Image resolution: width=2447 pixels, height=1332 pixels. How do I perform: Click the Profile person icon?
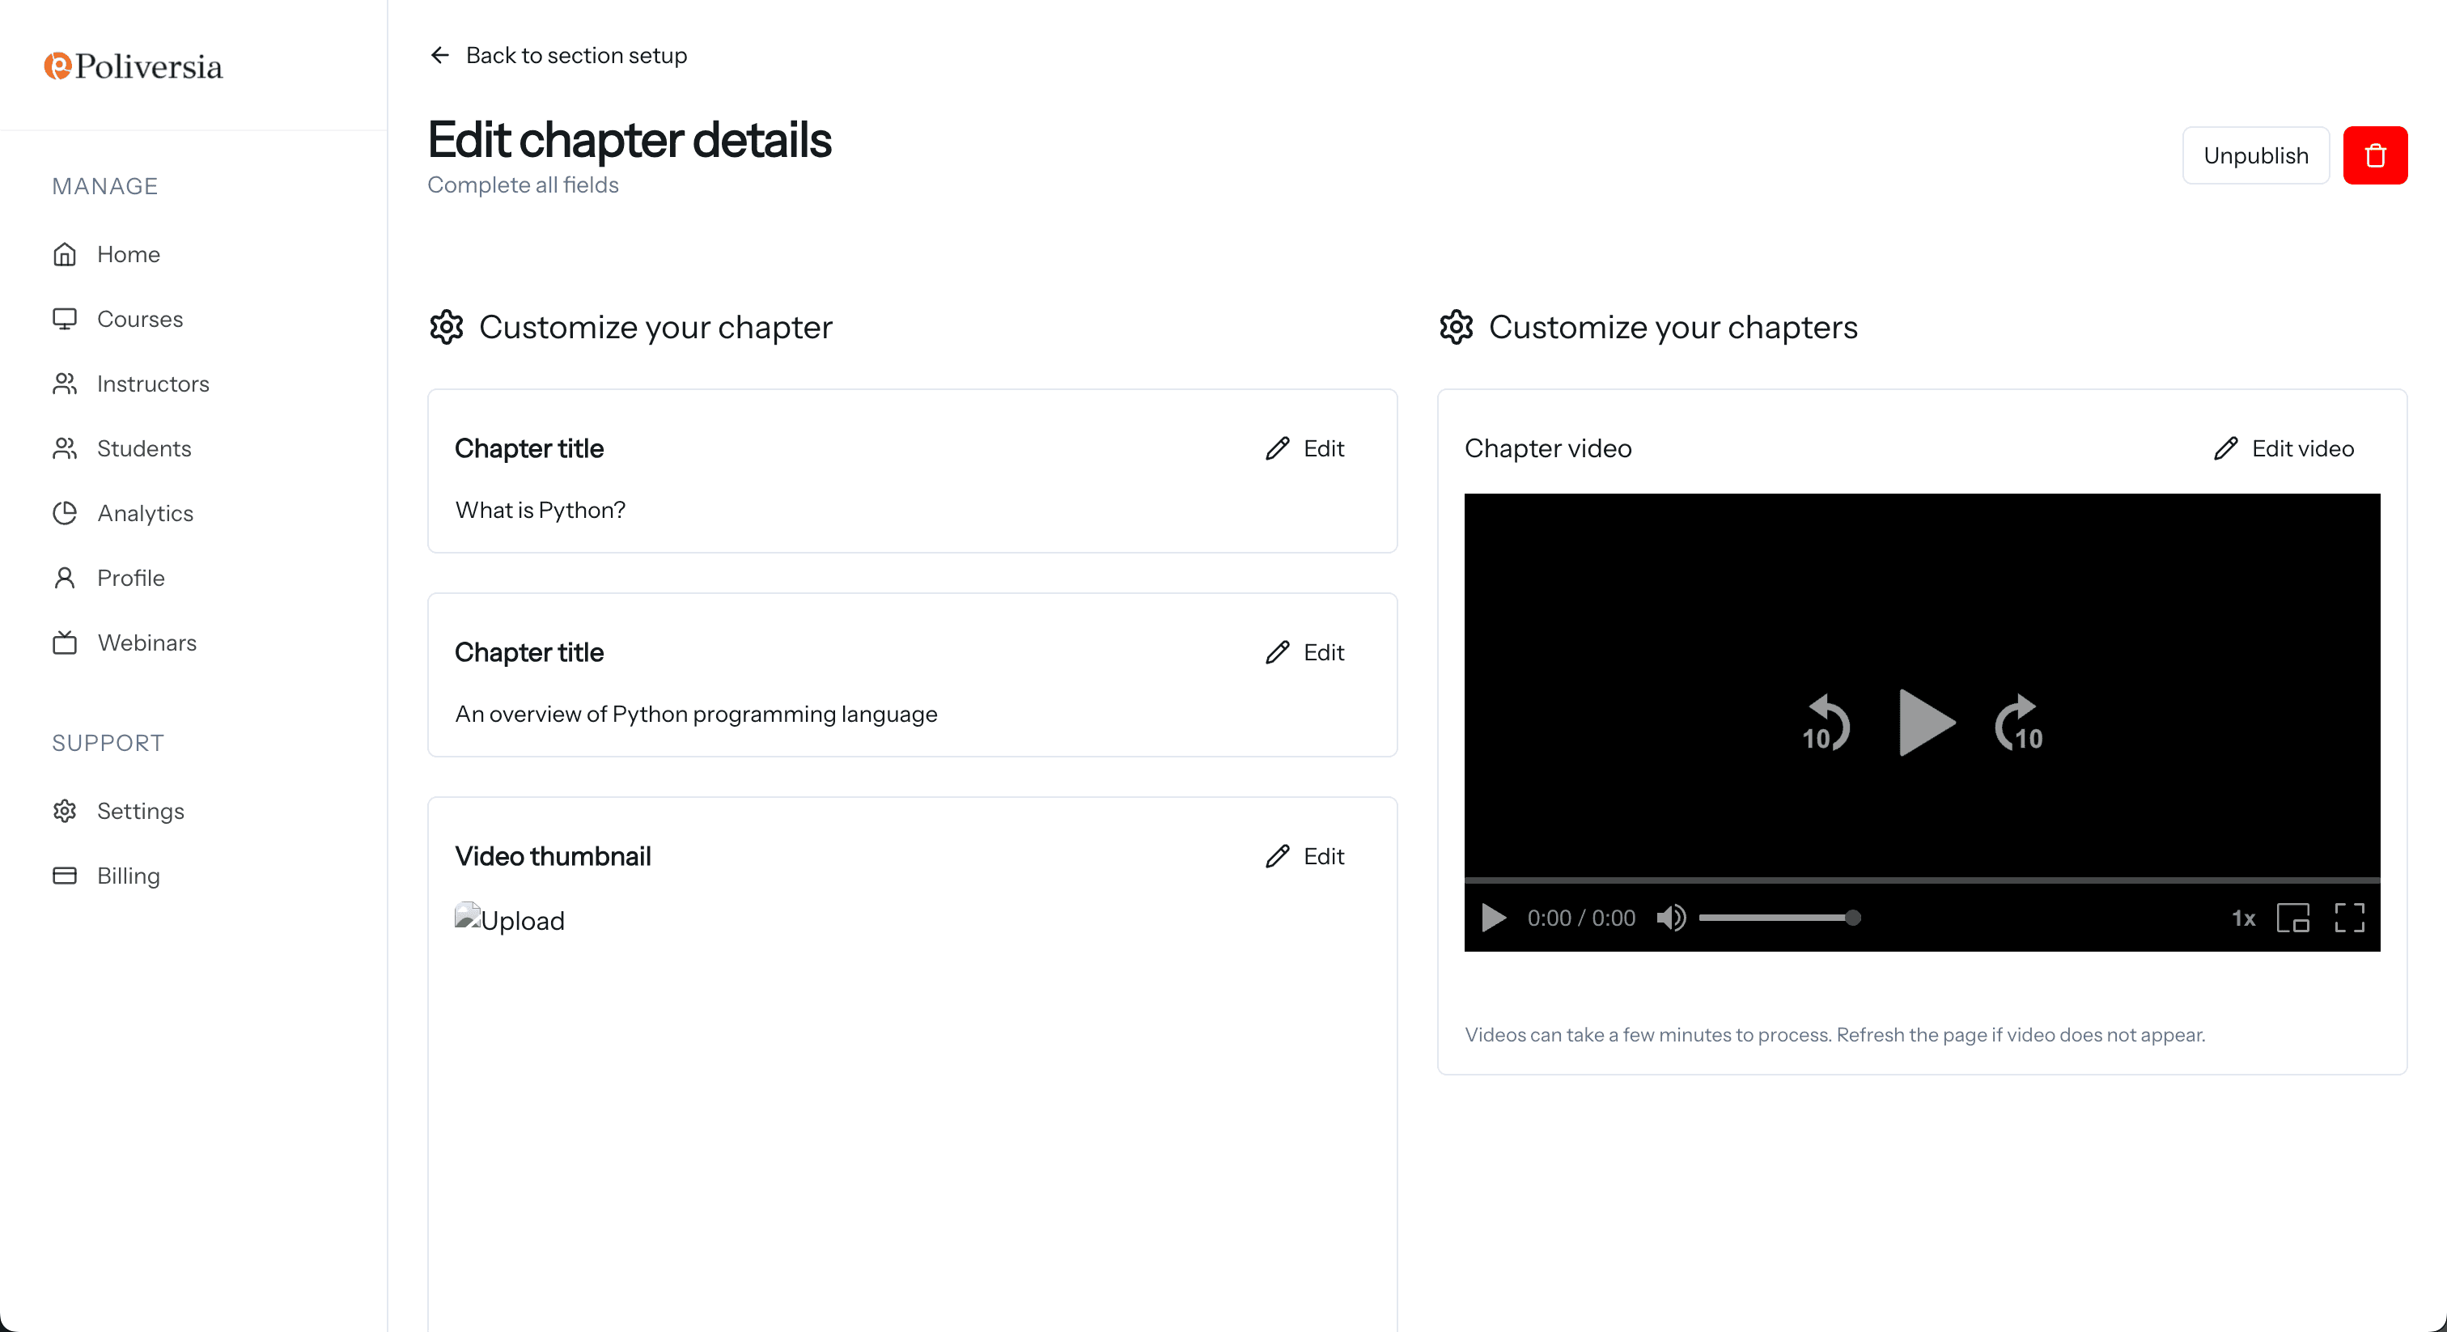(65, 578)
